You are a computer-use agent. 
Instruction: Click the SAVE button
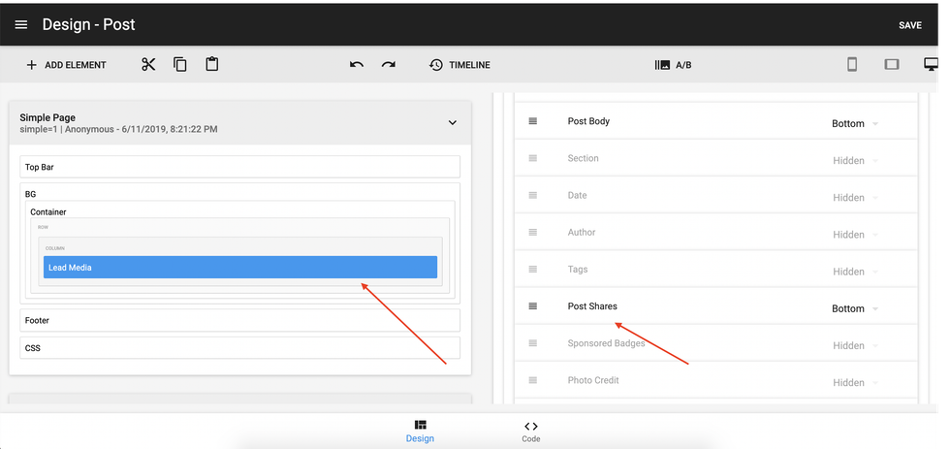[909, 25]
